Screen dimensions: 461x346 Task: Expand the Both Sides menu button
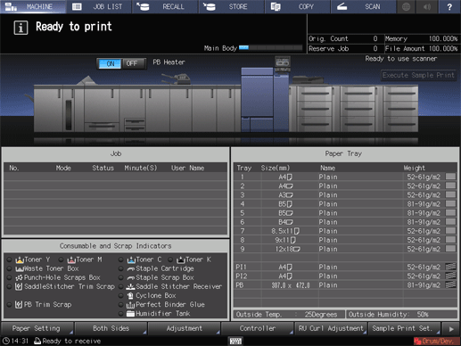tap(111, 328)
